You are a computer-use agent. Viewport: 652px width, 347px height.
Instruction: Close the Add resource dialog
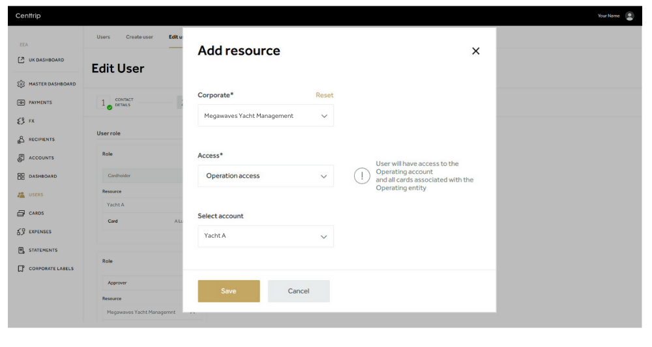point(476,51)
